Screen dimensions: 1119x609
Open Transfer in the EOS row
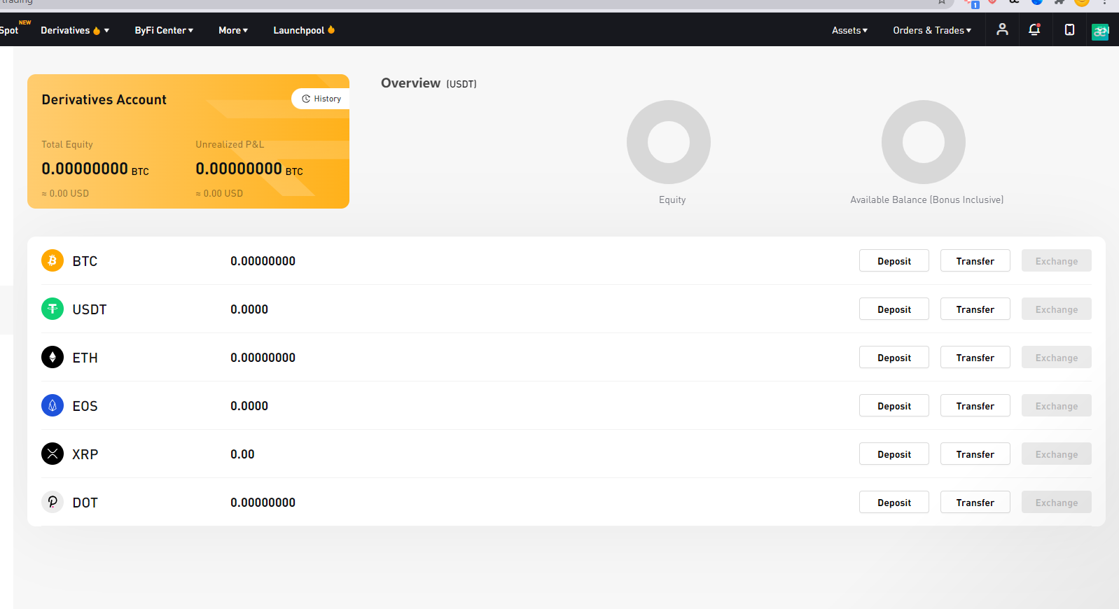point(975,405)
